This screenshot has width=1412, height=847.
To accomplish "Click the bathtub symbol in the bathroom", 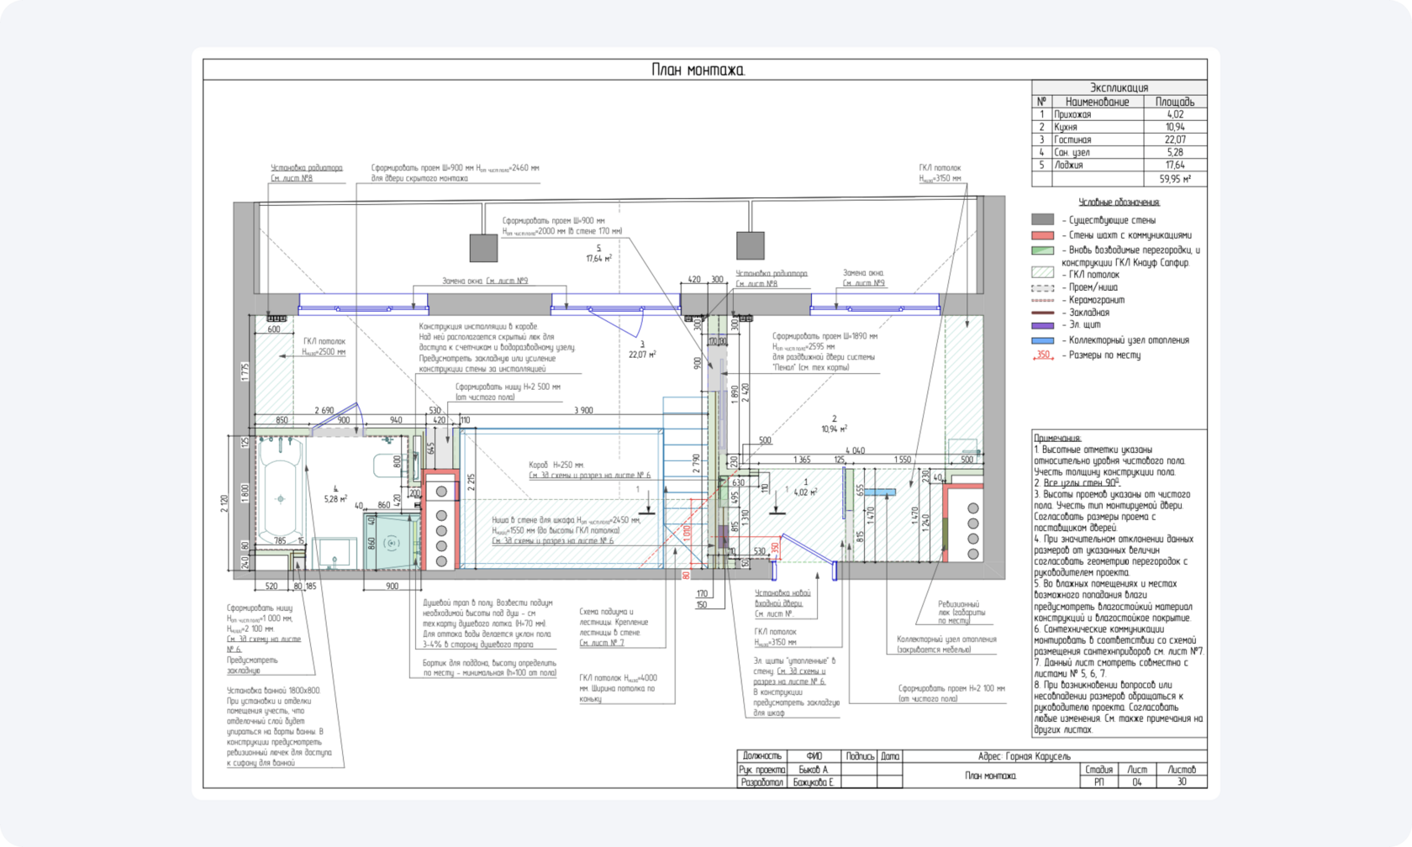I will pyautogui.click(x=280, y=496).
